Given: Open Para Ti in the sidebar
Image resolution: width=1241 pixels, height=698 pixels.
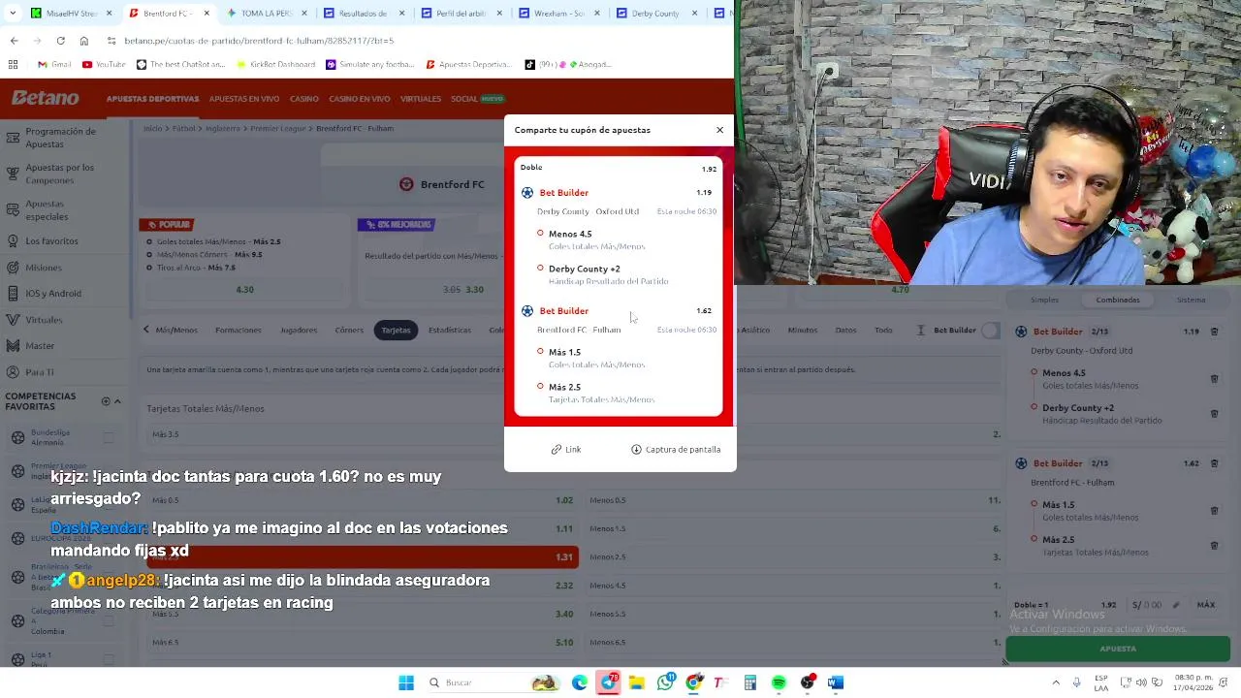Looking at the screenshot, I should pos(40,372).
